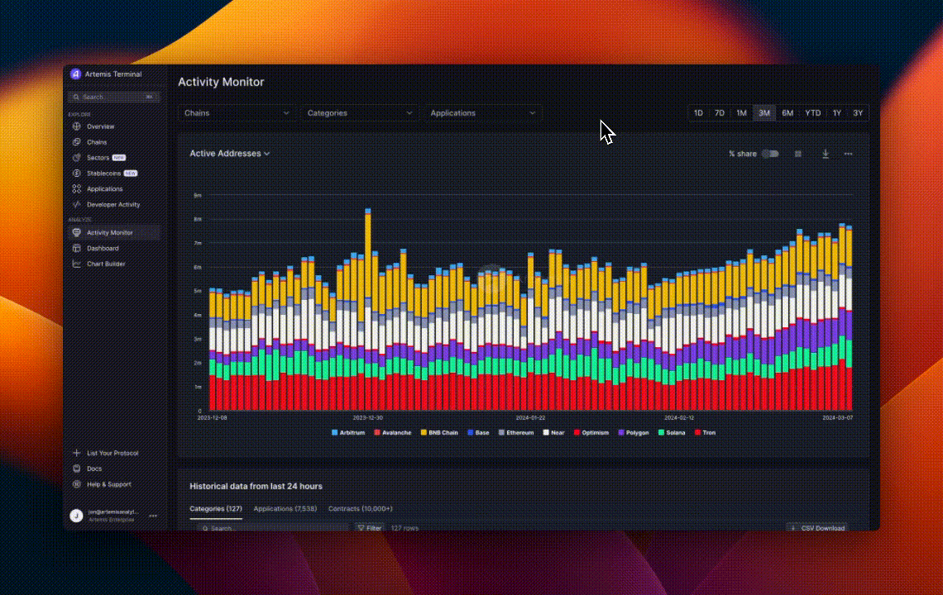The height and width of the screenshot is (595, 943).
Task: Expand the Applications filter dropdown
Action: (483, 113)
